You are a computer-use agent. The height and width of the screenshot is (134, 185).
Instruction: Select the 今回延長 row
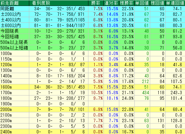93,31
